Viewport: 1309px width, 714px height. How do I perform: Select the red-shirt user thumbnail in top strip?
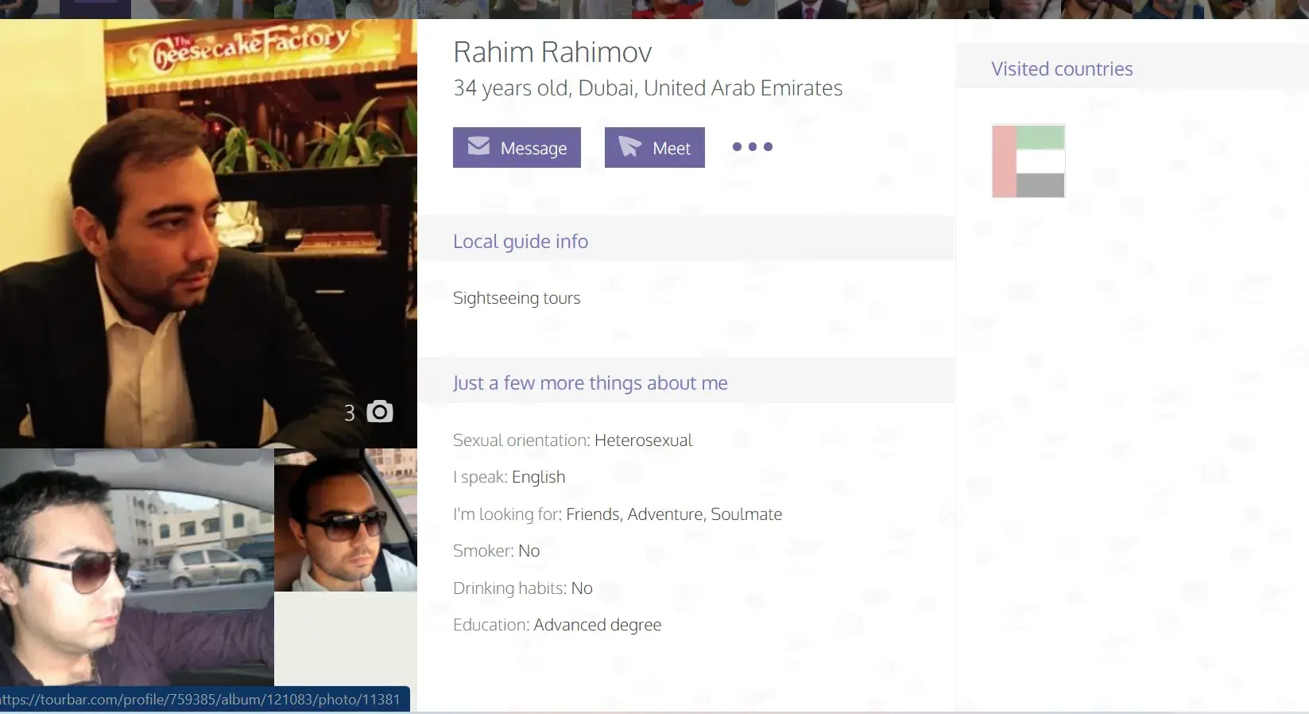[x=667, y=9]
